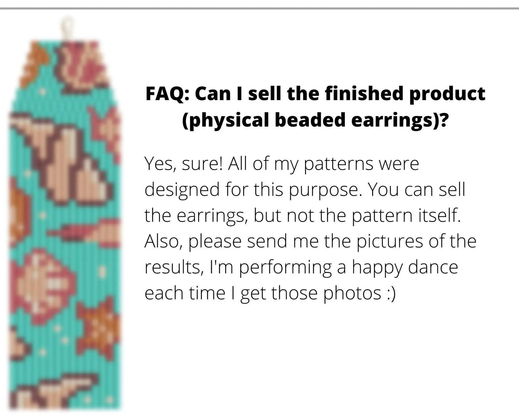Click the FAQ heading's first line
The width and height of the screenshot is (519, 415).
pyautogui.click(x=315, y=94)
